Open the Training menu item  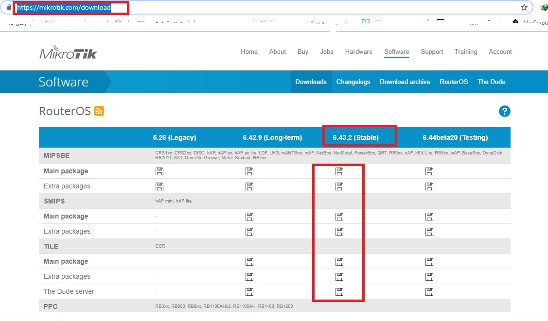click(466, 51)
